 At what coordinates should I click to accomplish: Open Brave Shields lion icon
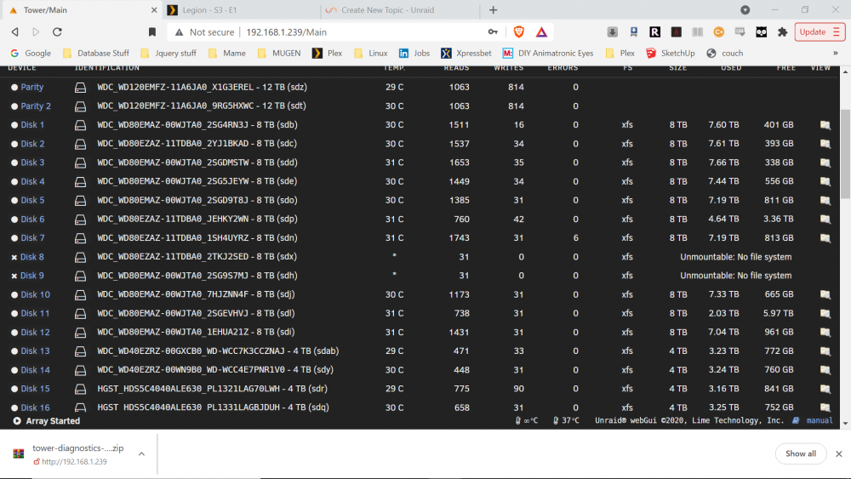(x=519, y=32)
